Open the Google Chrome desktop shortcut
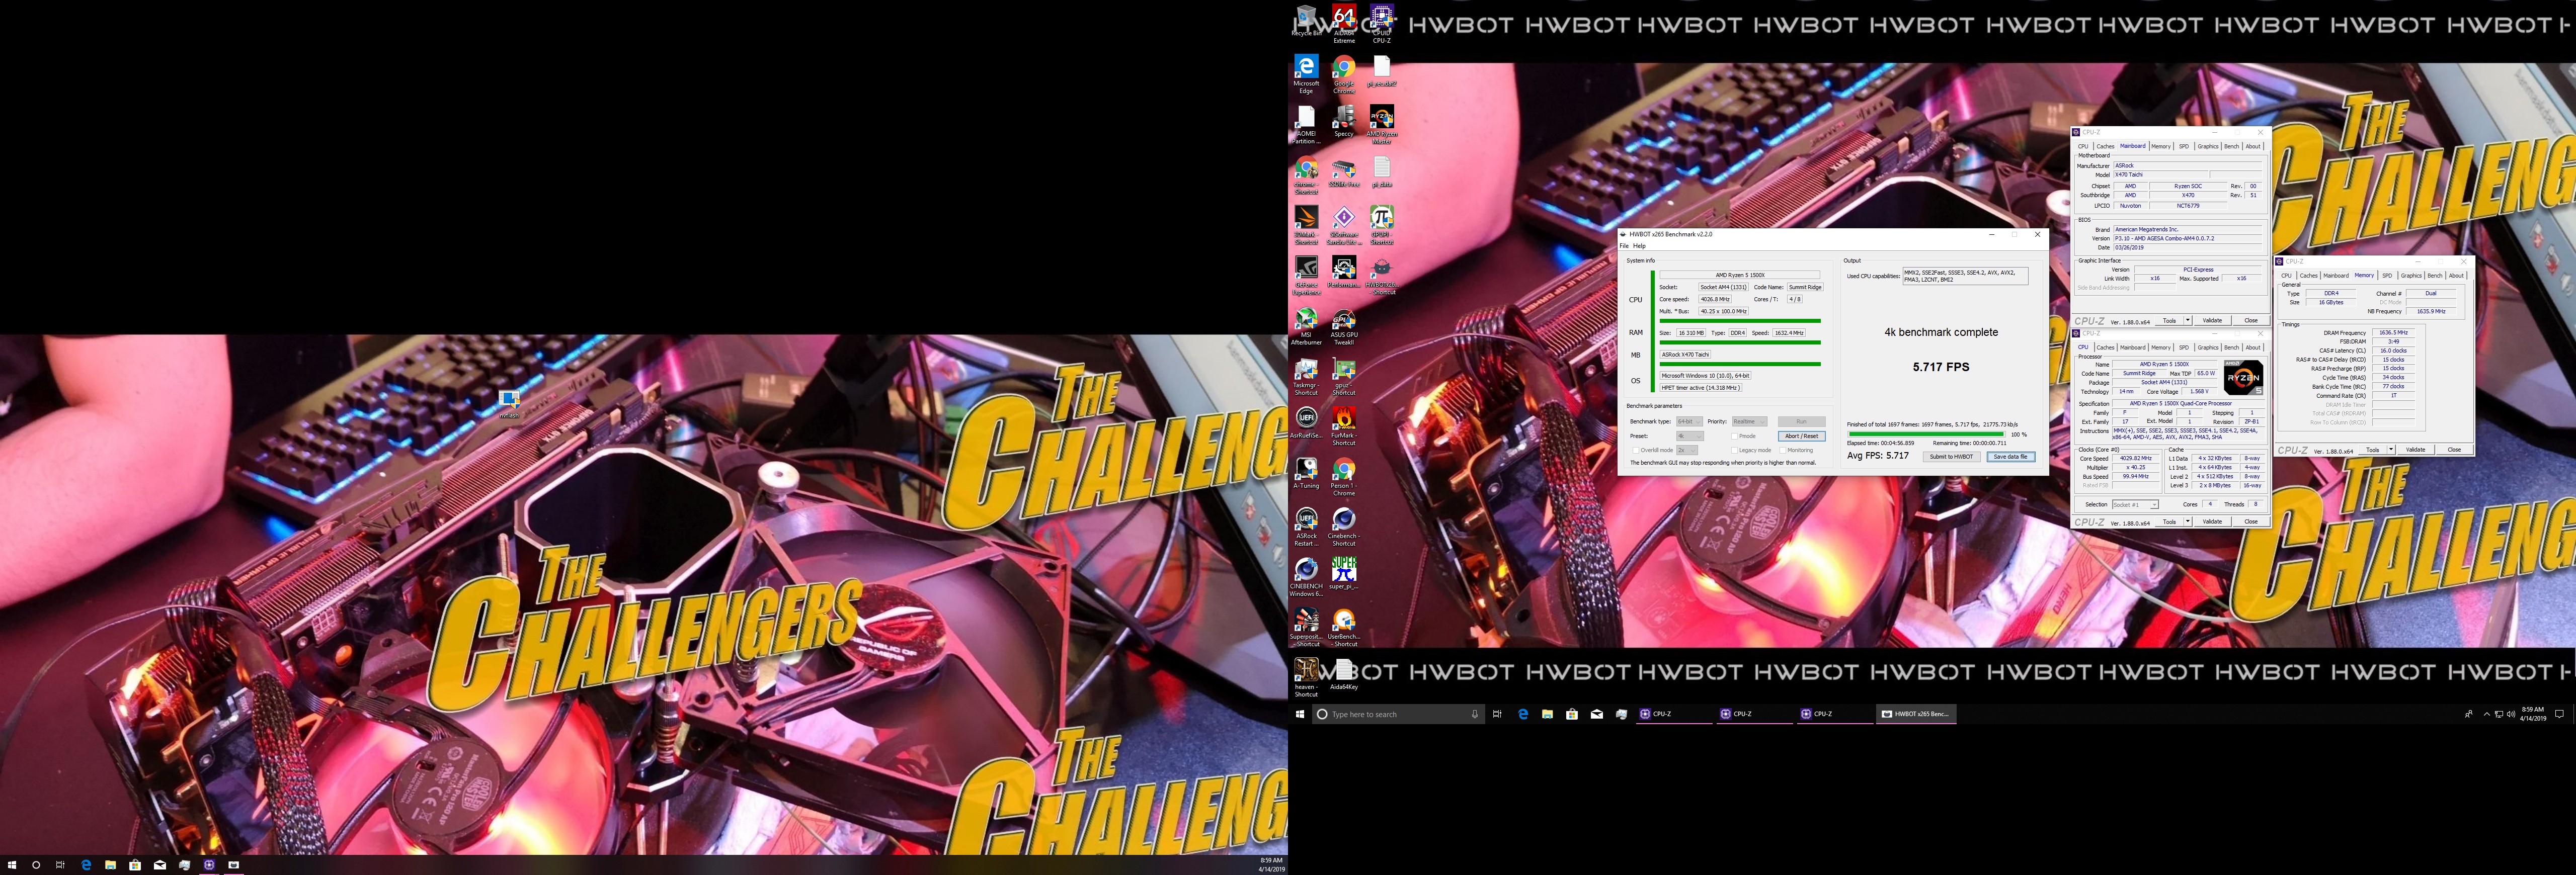 [1344, 74]
